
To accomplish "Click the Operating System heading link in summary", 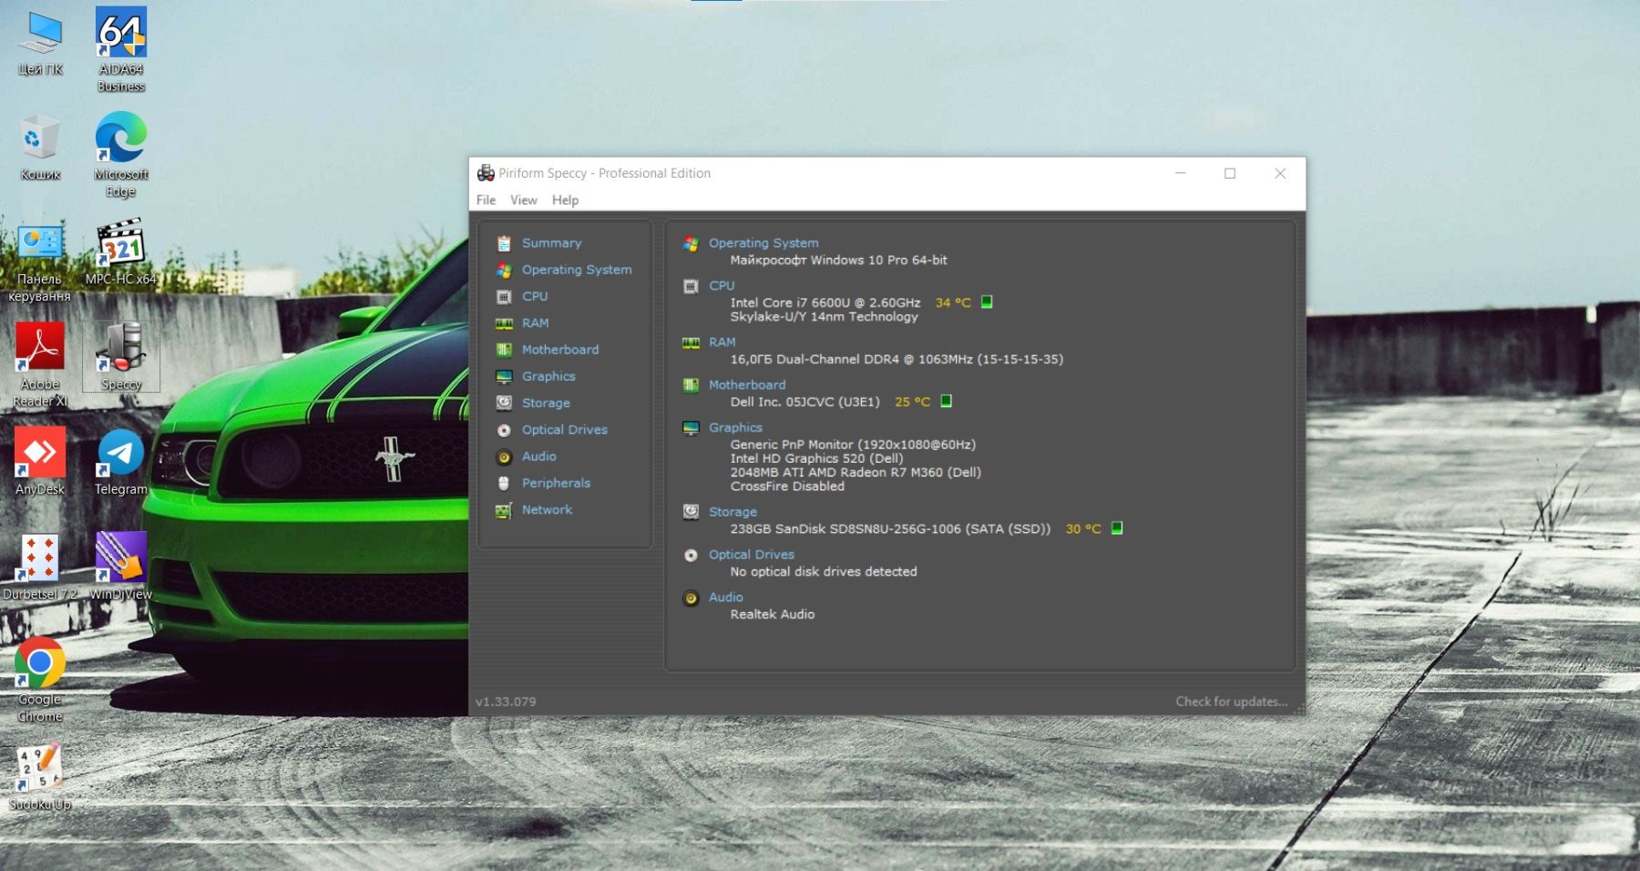I will [764, 243].
